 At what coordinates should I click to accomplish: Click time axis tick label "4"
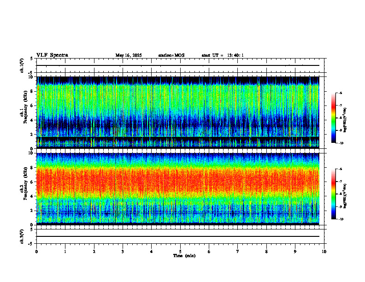152,252
